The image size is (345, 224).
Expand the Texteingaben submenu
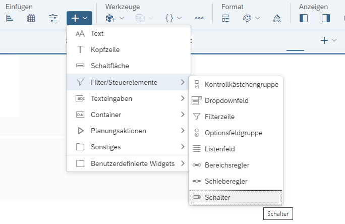point(129,98)
